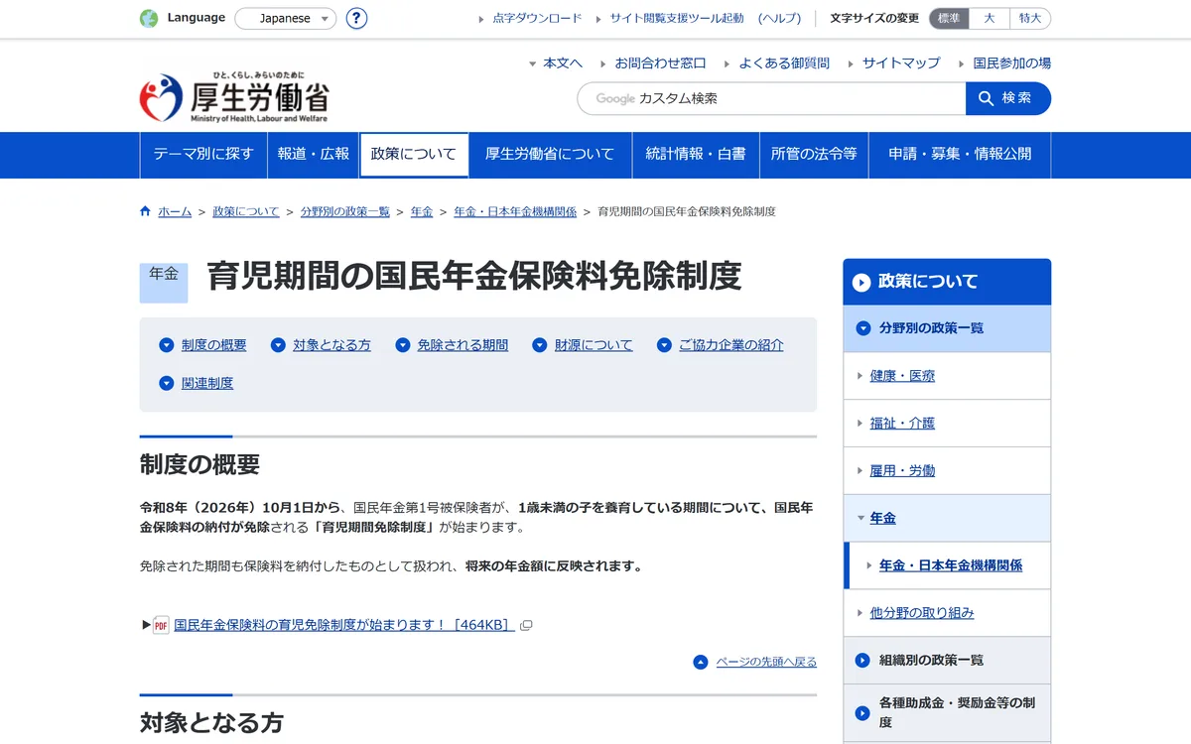This screenshot has height=744, width=1191.
Task: Open sidebar 健康・医療 link
Action: point(902,376)
